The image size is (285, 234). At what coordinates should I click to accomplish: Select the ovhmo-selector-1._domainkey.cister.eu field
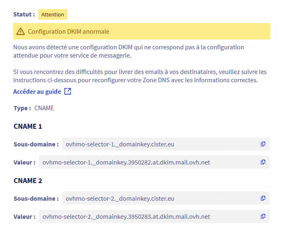click(166, 144)
